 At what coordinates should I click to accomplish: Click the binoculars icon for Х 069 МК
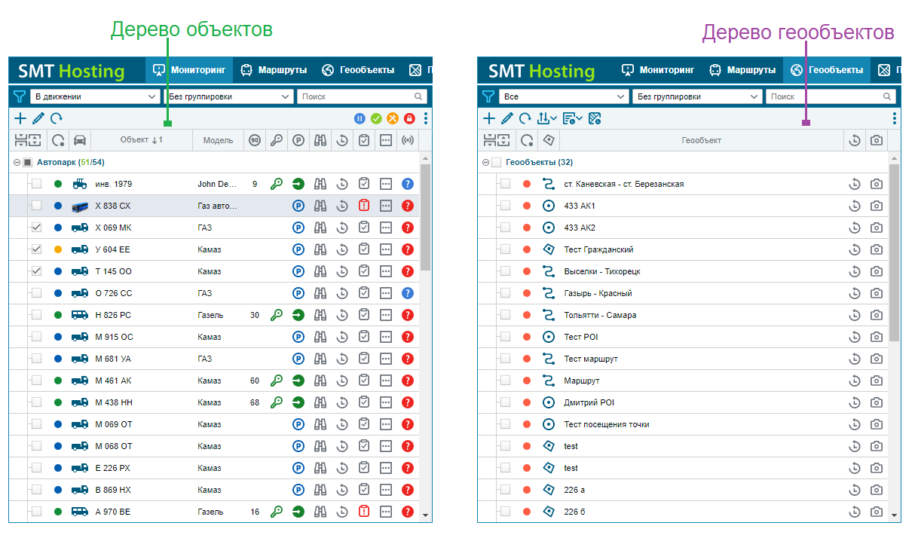point(320,228)
